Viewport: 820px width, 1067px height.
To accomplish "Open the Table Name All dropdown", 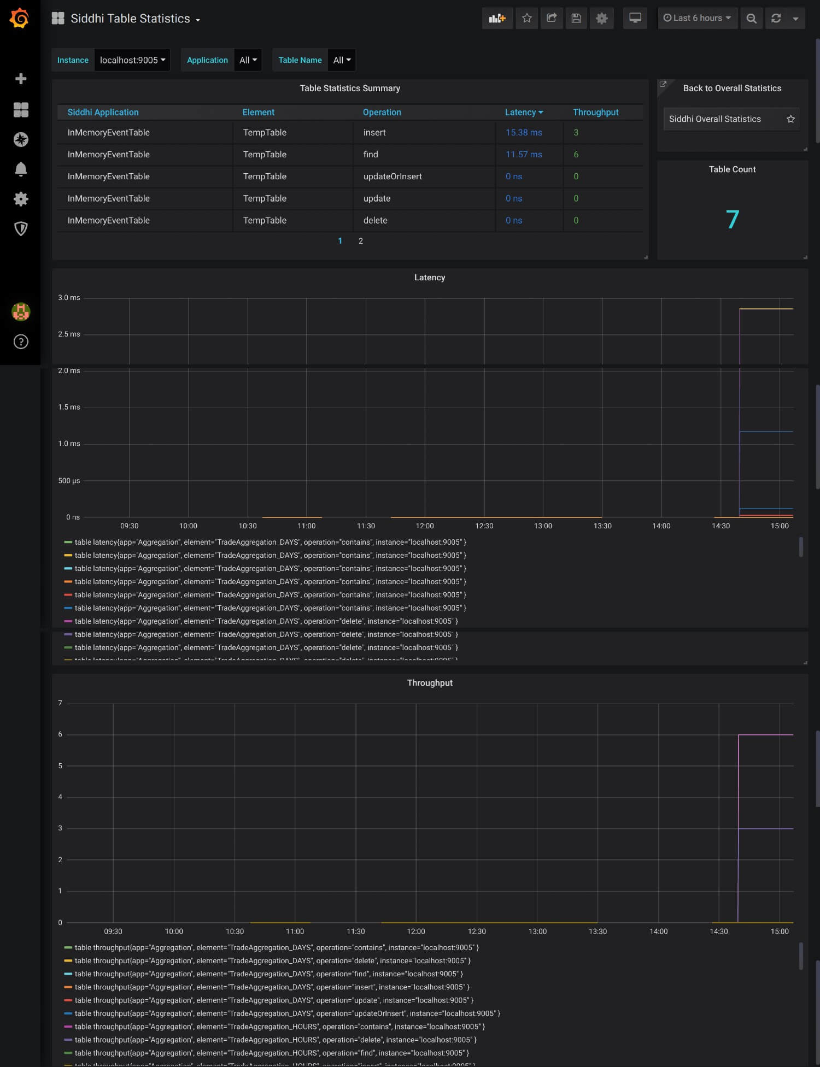I will pyautogui.click(x=342, y=60).
